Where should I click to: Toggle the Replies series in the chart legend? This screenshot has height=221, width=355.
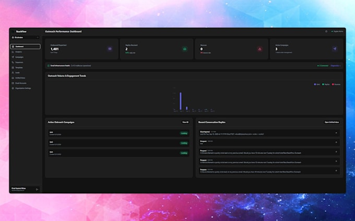pos(326,84)
